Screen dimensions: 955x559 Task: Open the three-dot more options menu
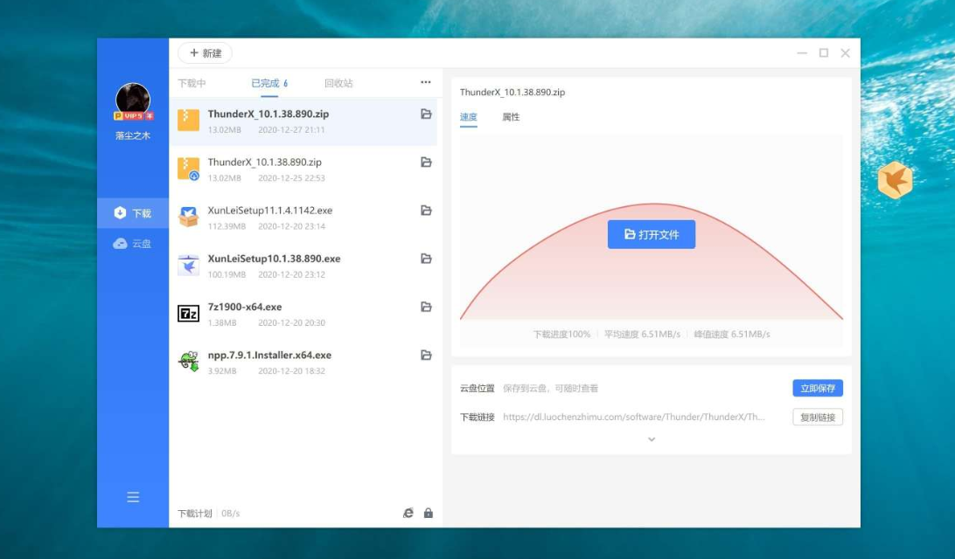click(x=426, y=83)
